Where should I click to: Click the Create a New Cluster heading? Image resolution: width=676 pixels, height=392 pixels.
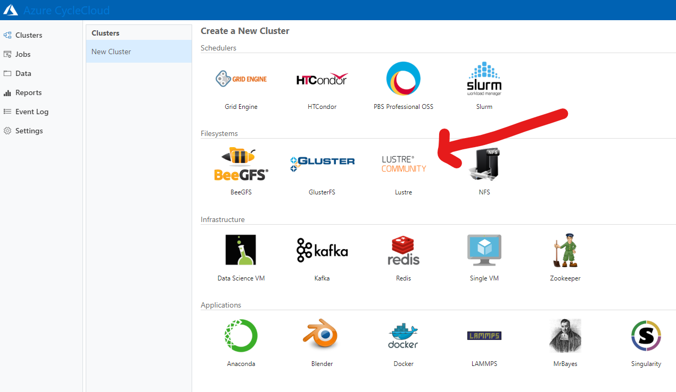245,31
